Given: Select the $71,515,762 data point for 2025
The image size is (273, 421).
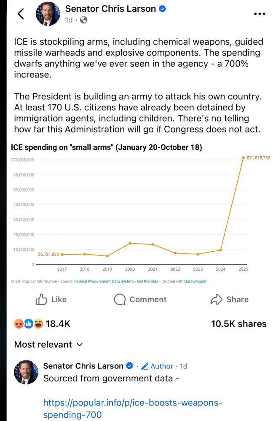Looking at the screenshot, I should [x=243, y=158].
